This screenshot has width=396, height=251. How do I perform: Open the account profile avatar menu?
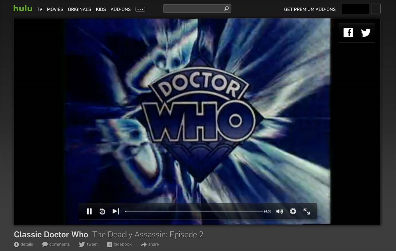[376, 9]
